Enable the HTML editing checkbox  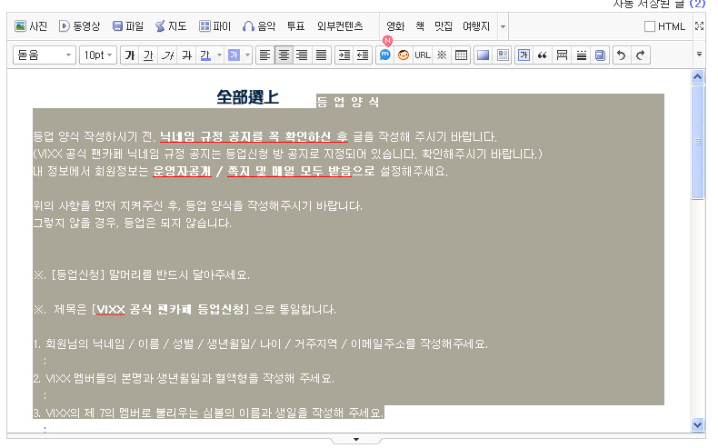click(649, 26)
